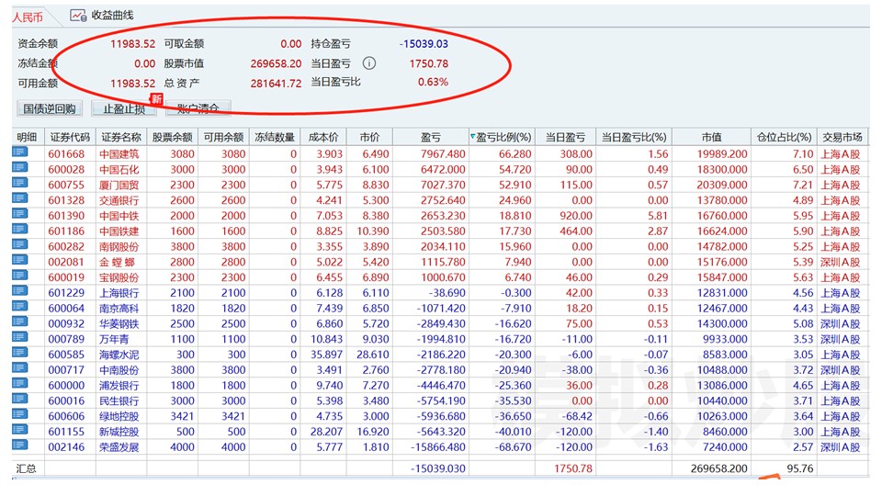
Task: Select stock name 海螺水泥
Action: click(119, 355)
